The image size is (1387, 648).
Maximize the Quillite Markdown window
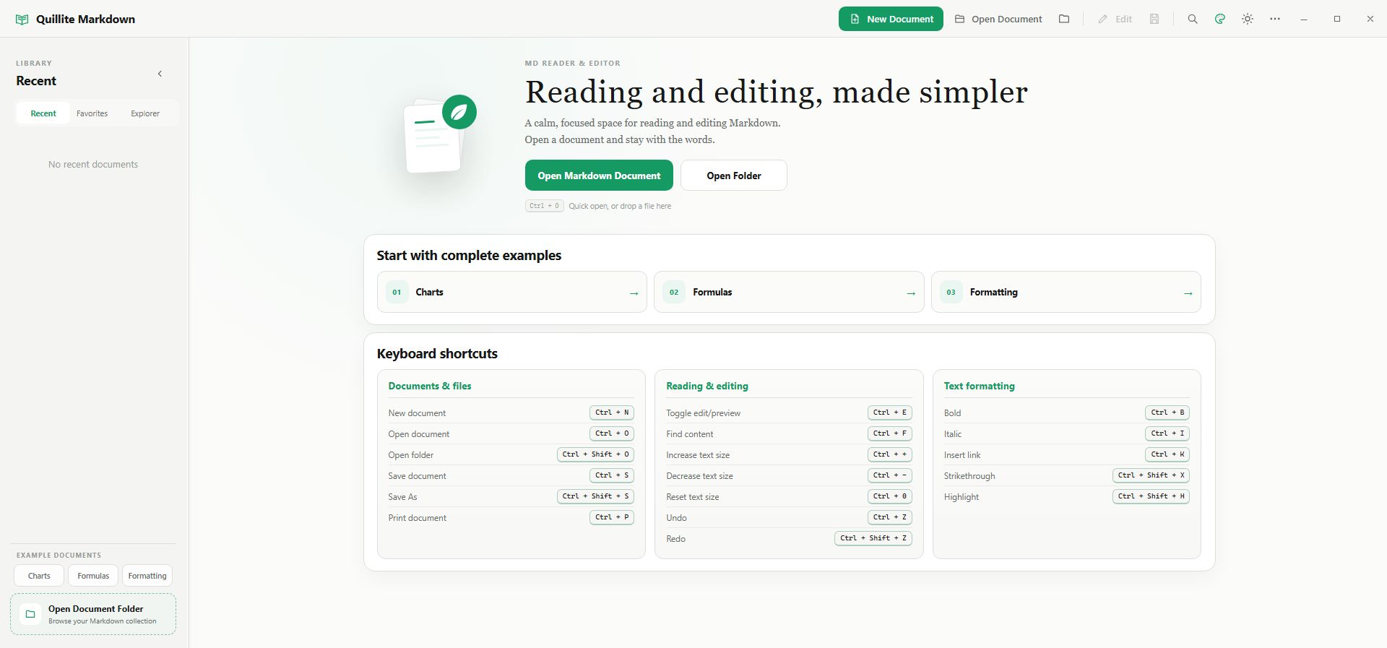(x=1337, y=20)
